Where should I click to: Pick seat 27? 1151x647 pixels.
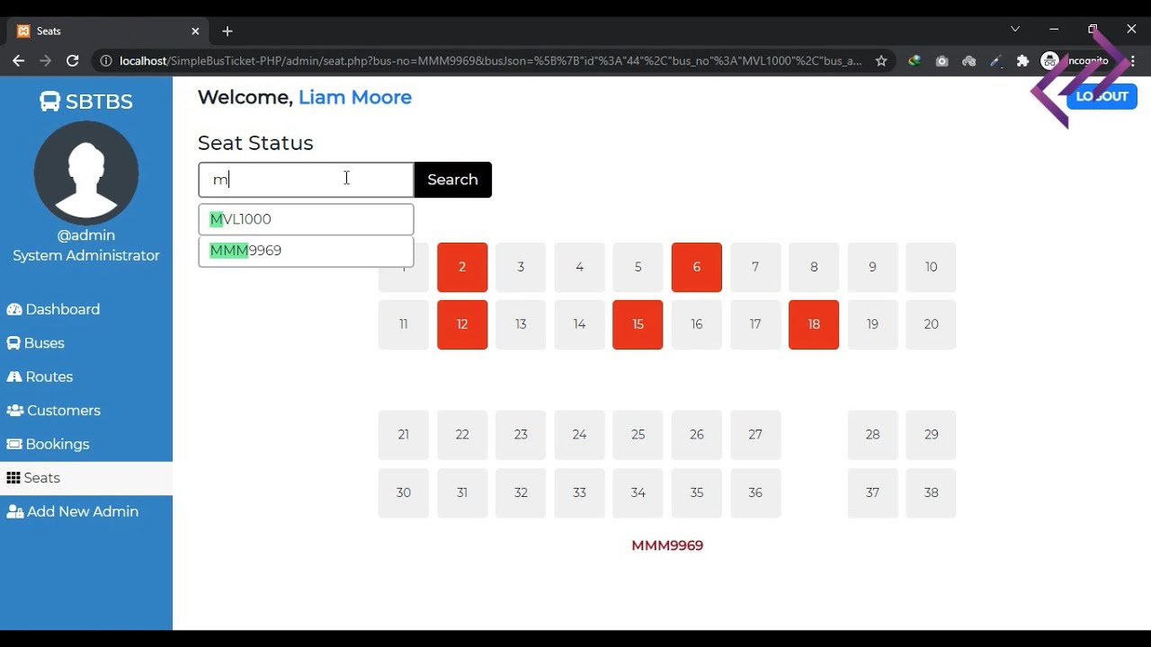coord(755,435)
